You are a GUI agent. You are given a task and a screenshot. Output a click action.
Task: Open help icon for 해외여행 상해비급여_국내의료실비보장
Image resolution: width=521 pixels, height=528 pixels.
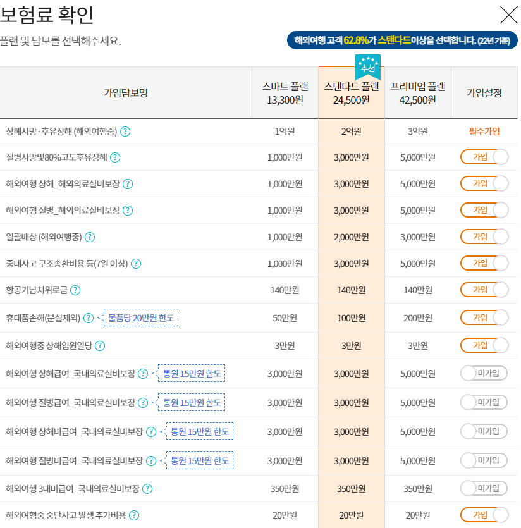(151, 432)
